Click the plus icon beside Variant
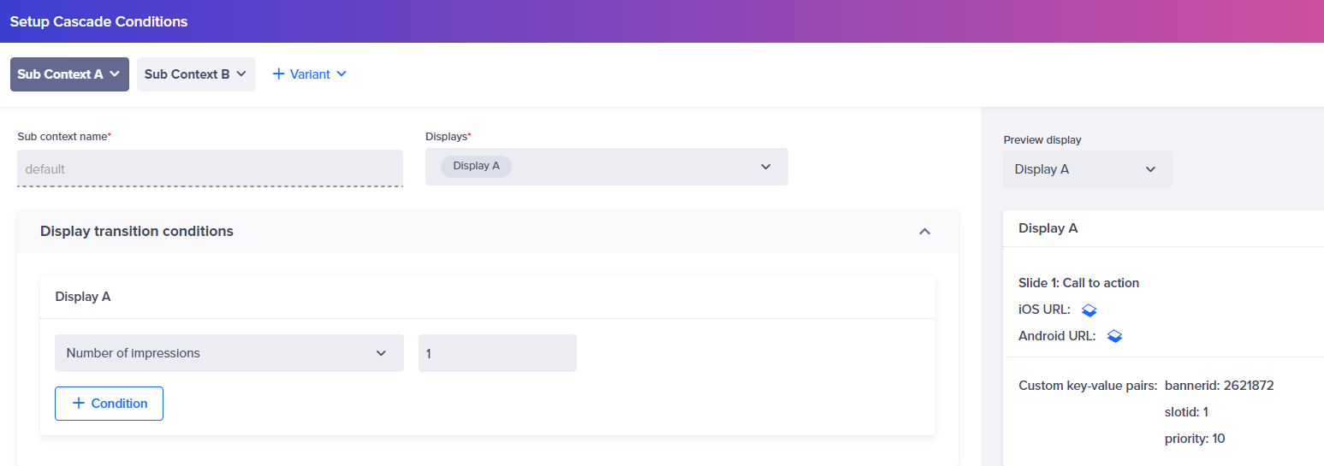 pos(278,74)
